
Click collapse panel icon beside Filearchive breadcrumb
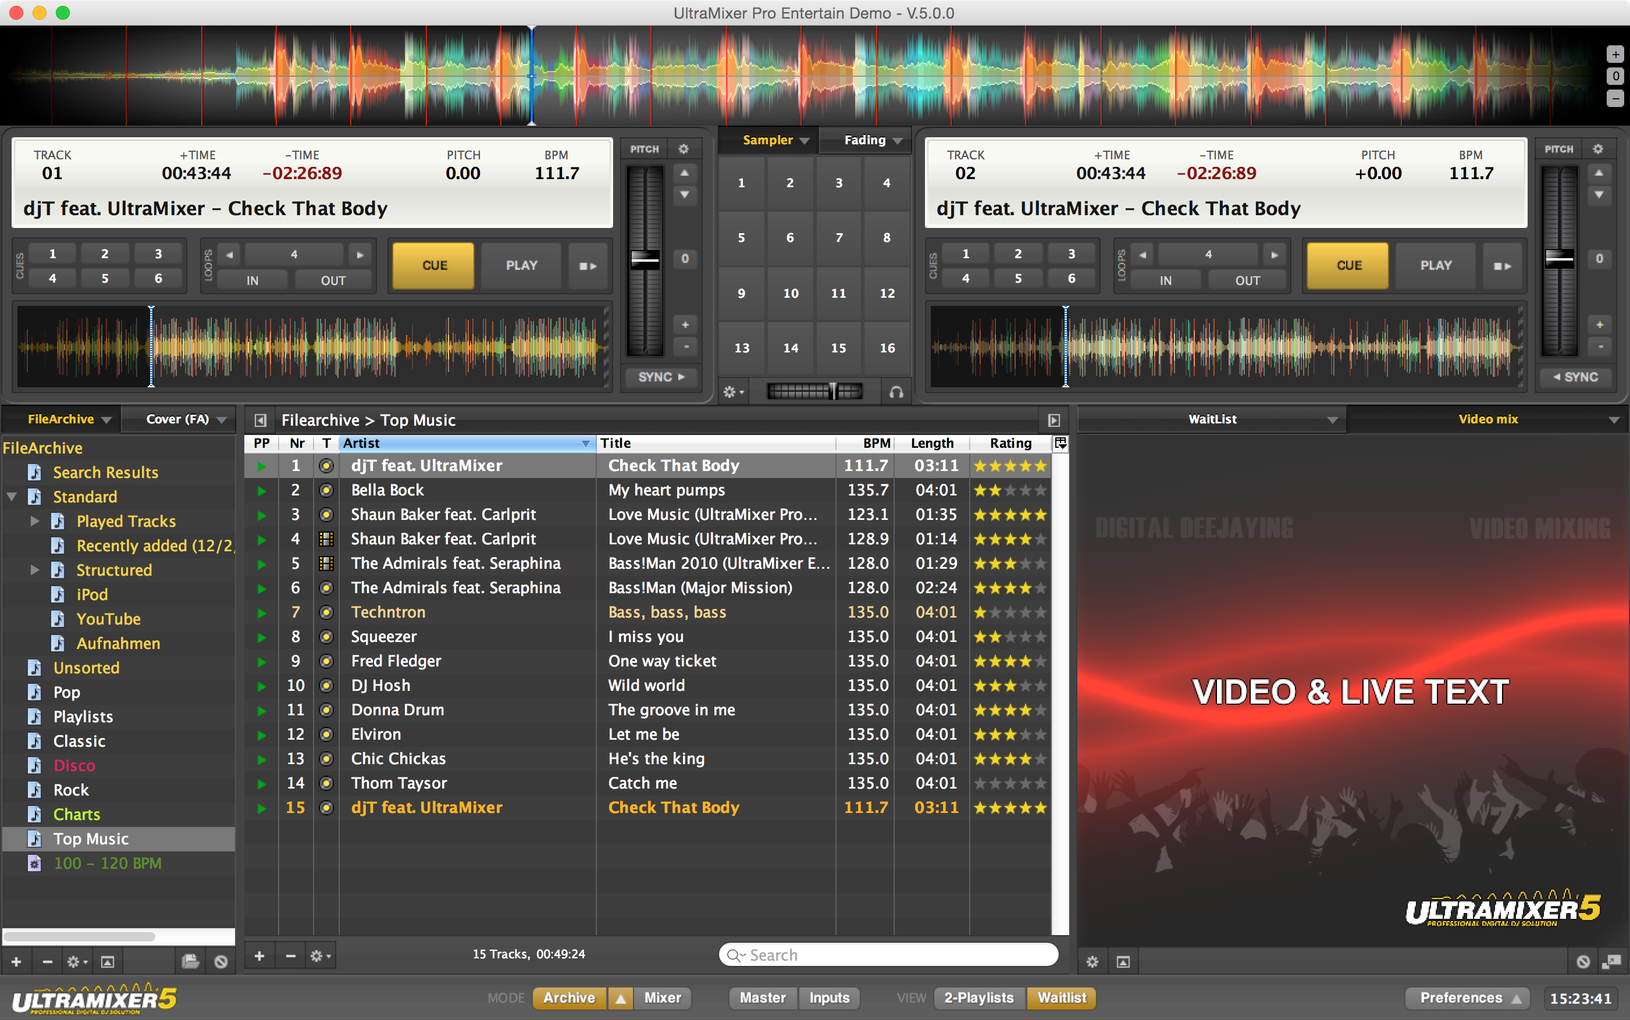(261, 420)
